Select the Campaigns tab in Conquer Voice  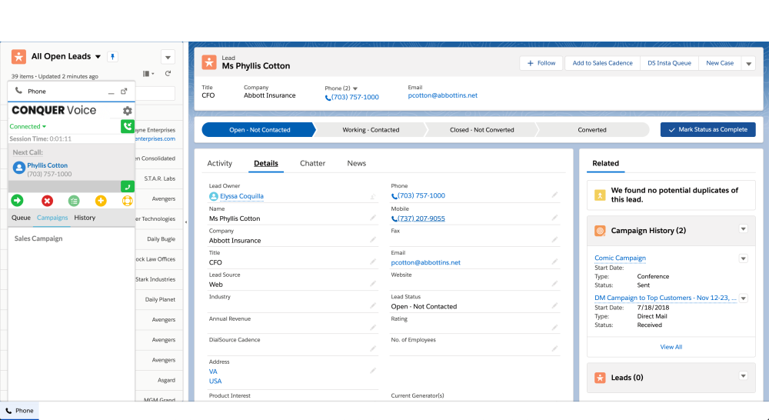pos(52,218)
